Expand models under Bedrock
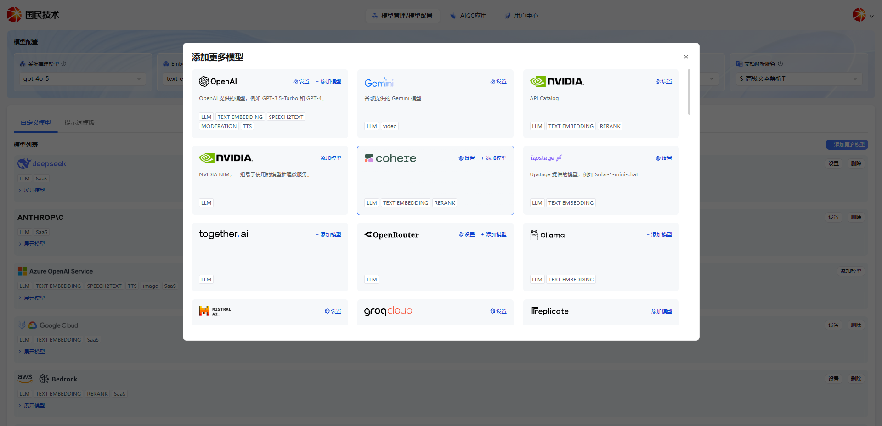 pos(32,405)
